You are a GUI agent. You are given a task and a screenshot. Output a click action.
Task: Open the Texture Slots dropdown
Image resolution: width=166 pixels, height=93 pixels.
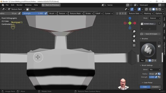coord(135,13)
